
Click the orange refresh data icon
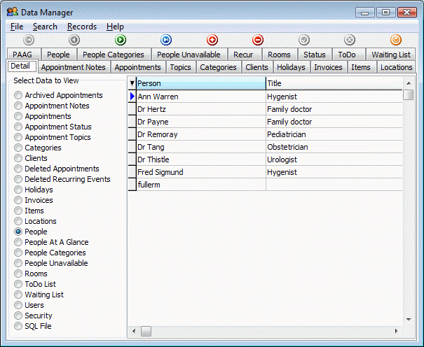(x=395, y=40)
